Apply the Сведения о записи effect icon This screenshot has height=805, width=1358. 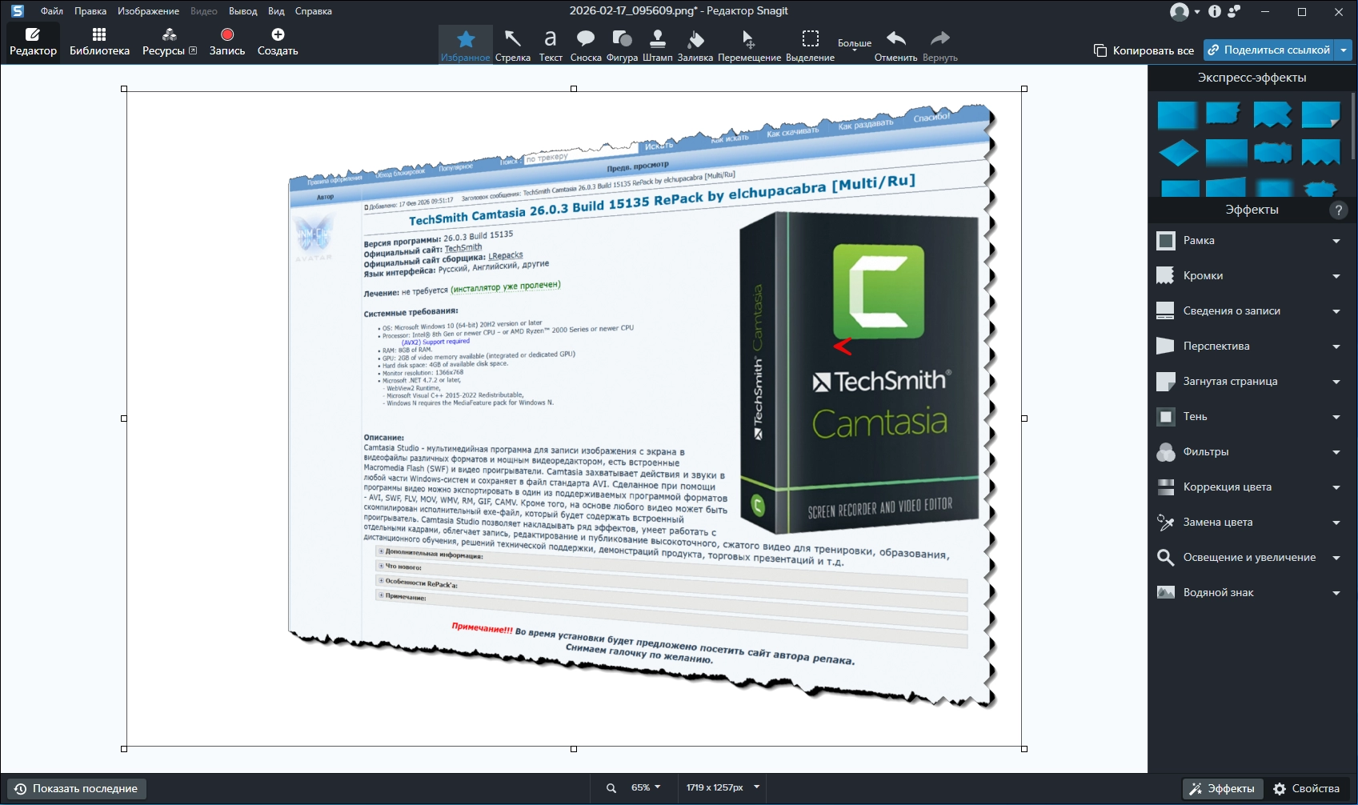pos(1166,310)
